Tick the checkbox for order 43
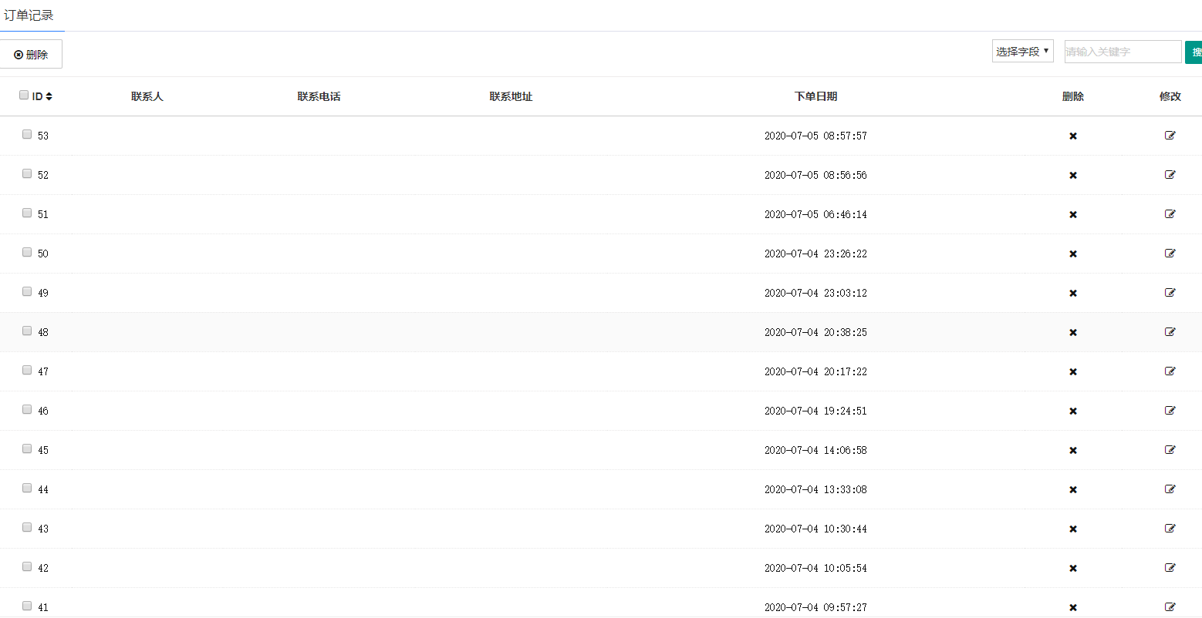 coord(27,527)
